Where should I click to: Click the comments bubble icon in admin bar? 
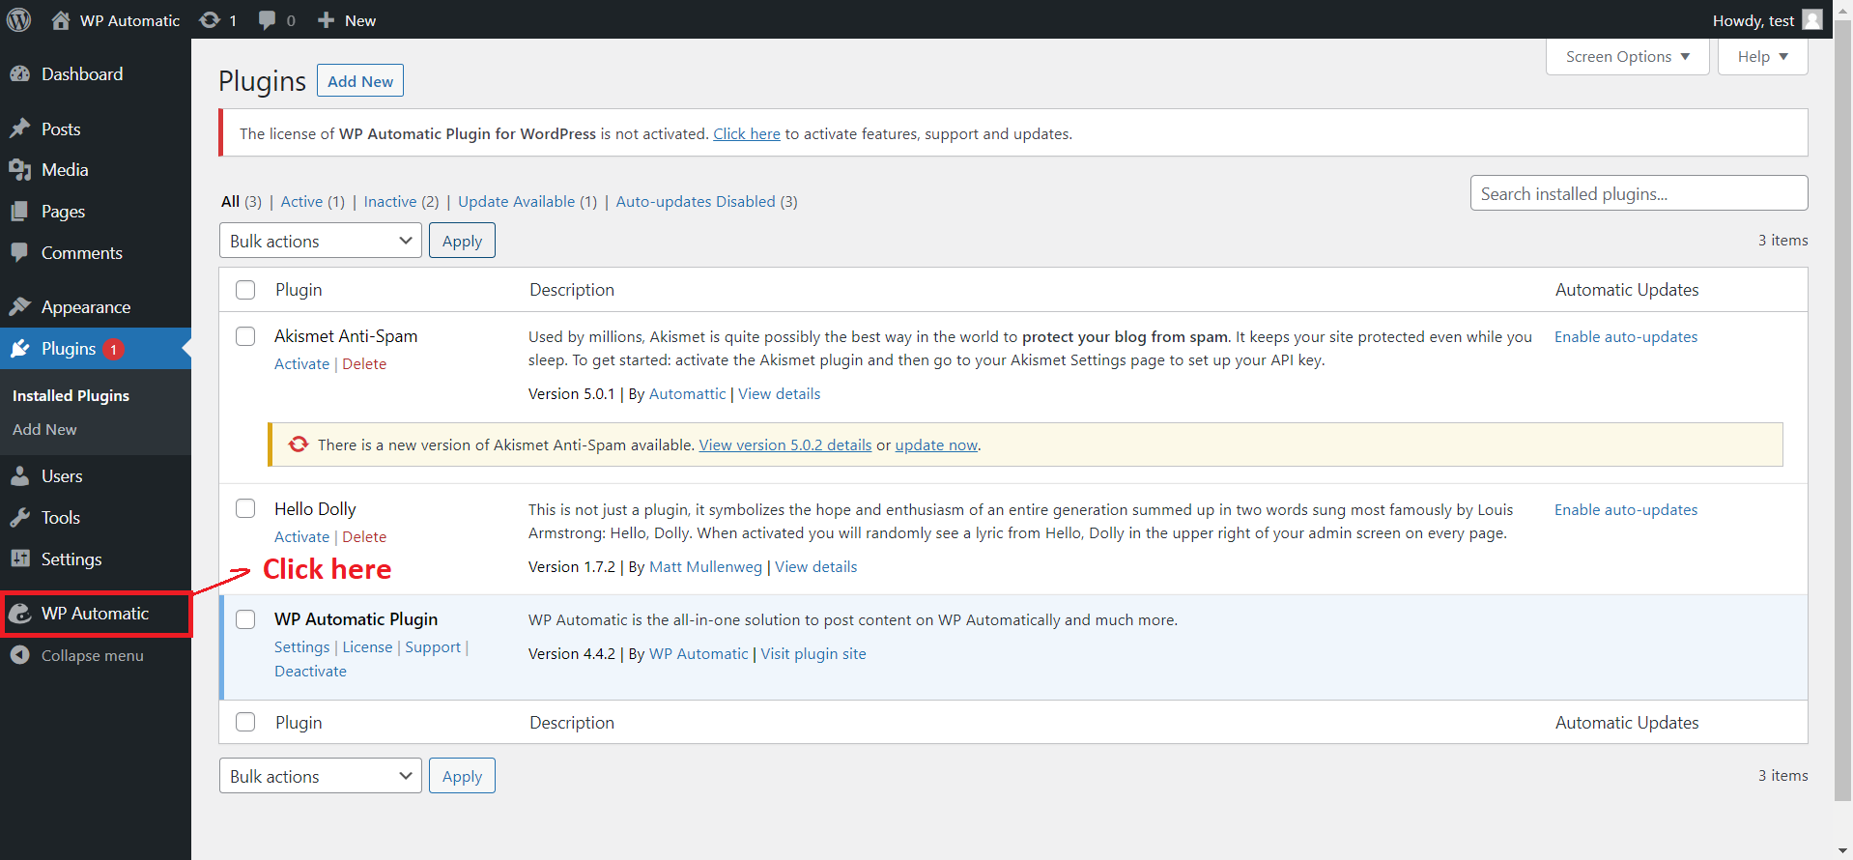[268, 20]
